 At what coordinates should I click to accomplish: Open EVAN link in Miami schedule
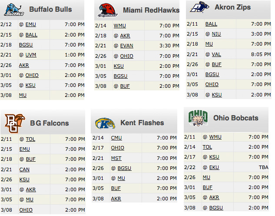pyautogui.click(x=126, y=46)
